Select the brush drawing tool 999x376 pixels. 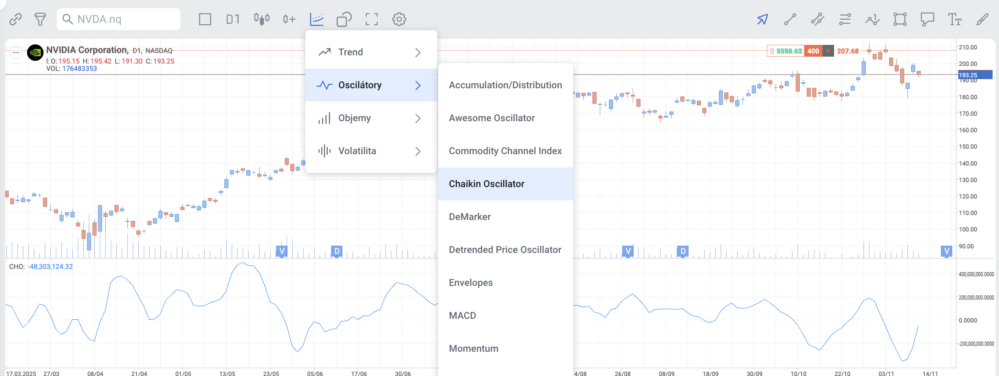pos(983,19)
